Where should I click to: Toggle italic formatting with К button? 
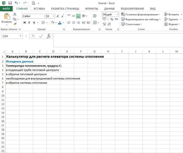[x=29, y=23]
